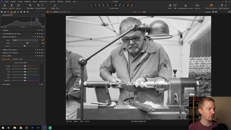
Task: Open the white balance Mode dropdown
Action: pos(25,40)
